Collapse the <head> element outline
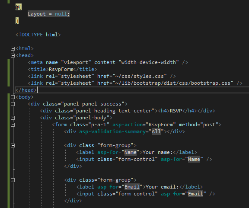Screen dimensions: 249x208 coord(13,55)
